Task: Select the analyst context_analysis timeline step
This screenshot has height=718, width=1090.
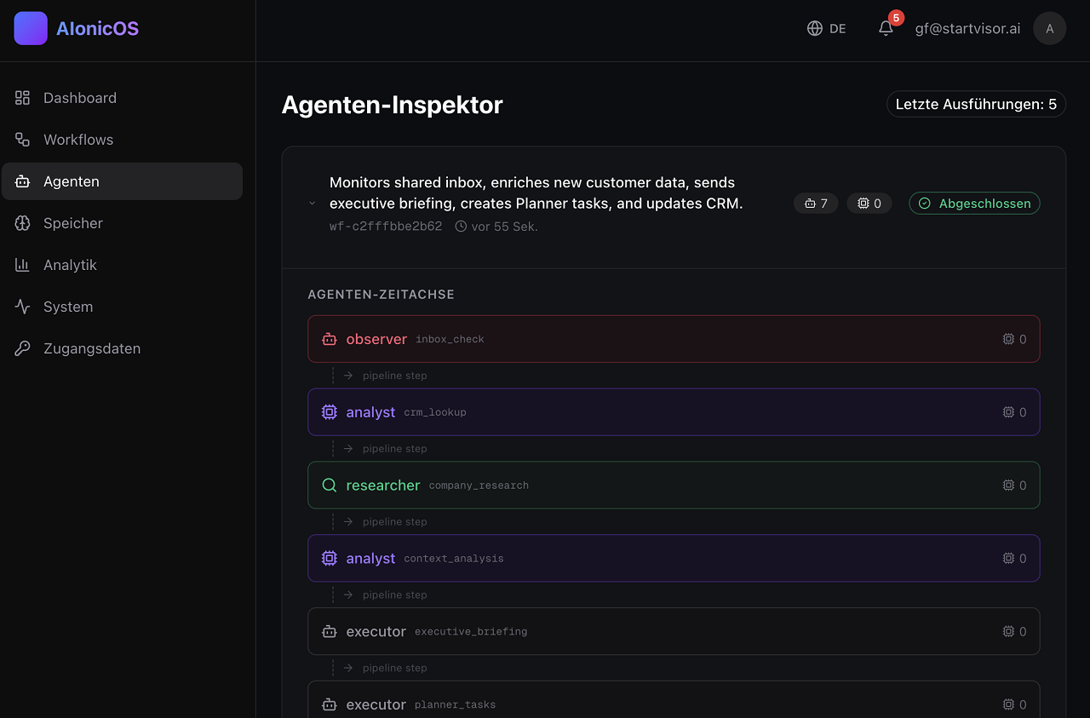Action: coord(673,559)
